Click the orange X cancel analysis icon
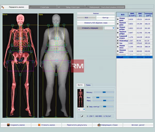Image resolution: width=155 pixels, height=132 pixels. coord(39,125)
